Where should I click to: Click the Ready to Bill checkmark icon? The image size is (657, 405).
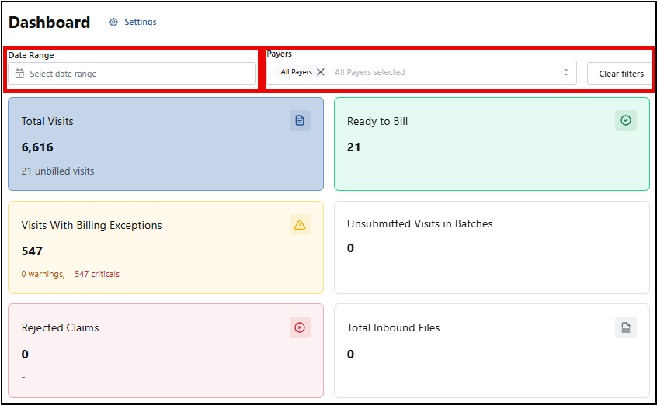click(626, 120)
